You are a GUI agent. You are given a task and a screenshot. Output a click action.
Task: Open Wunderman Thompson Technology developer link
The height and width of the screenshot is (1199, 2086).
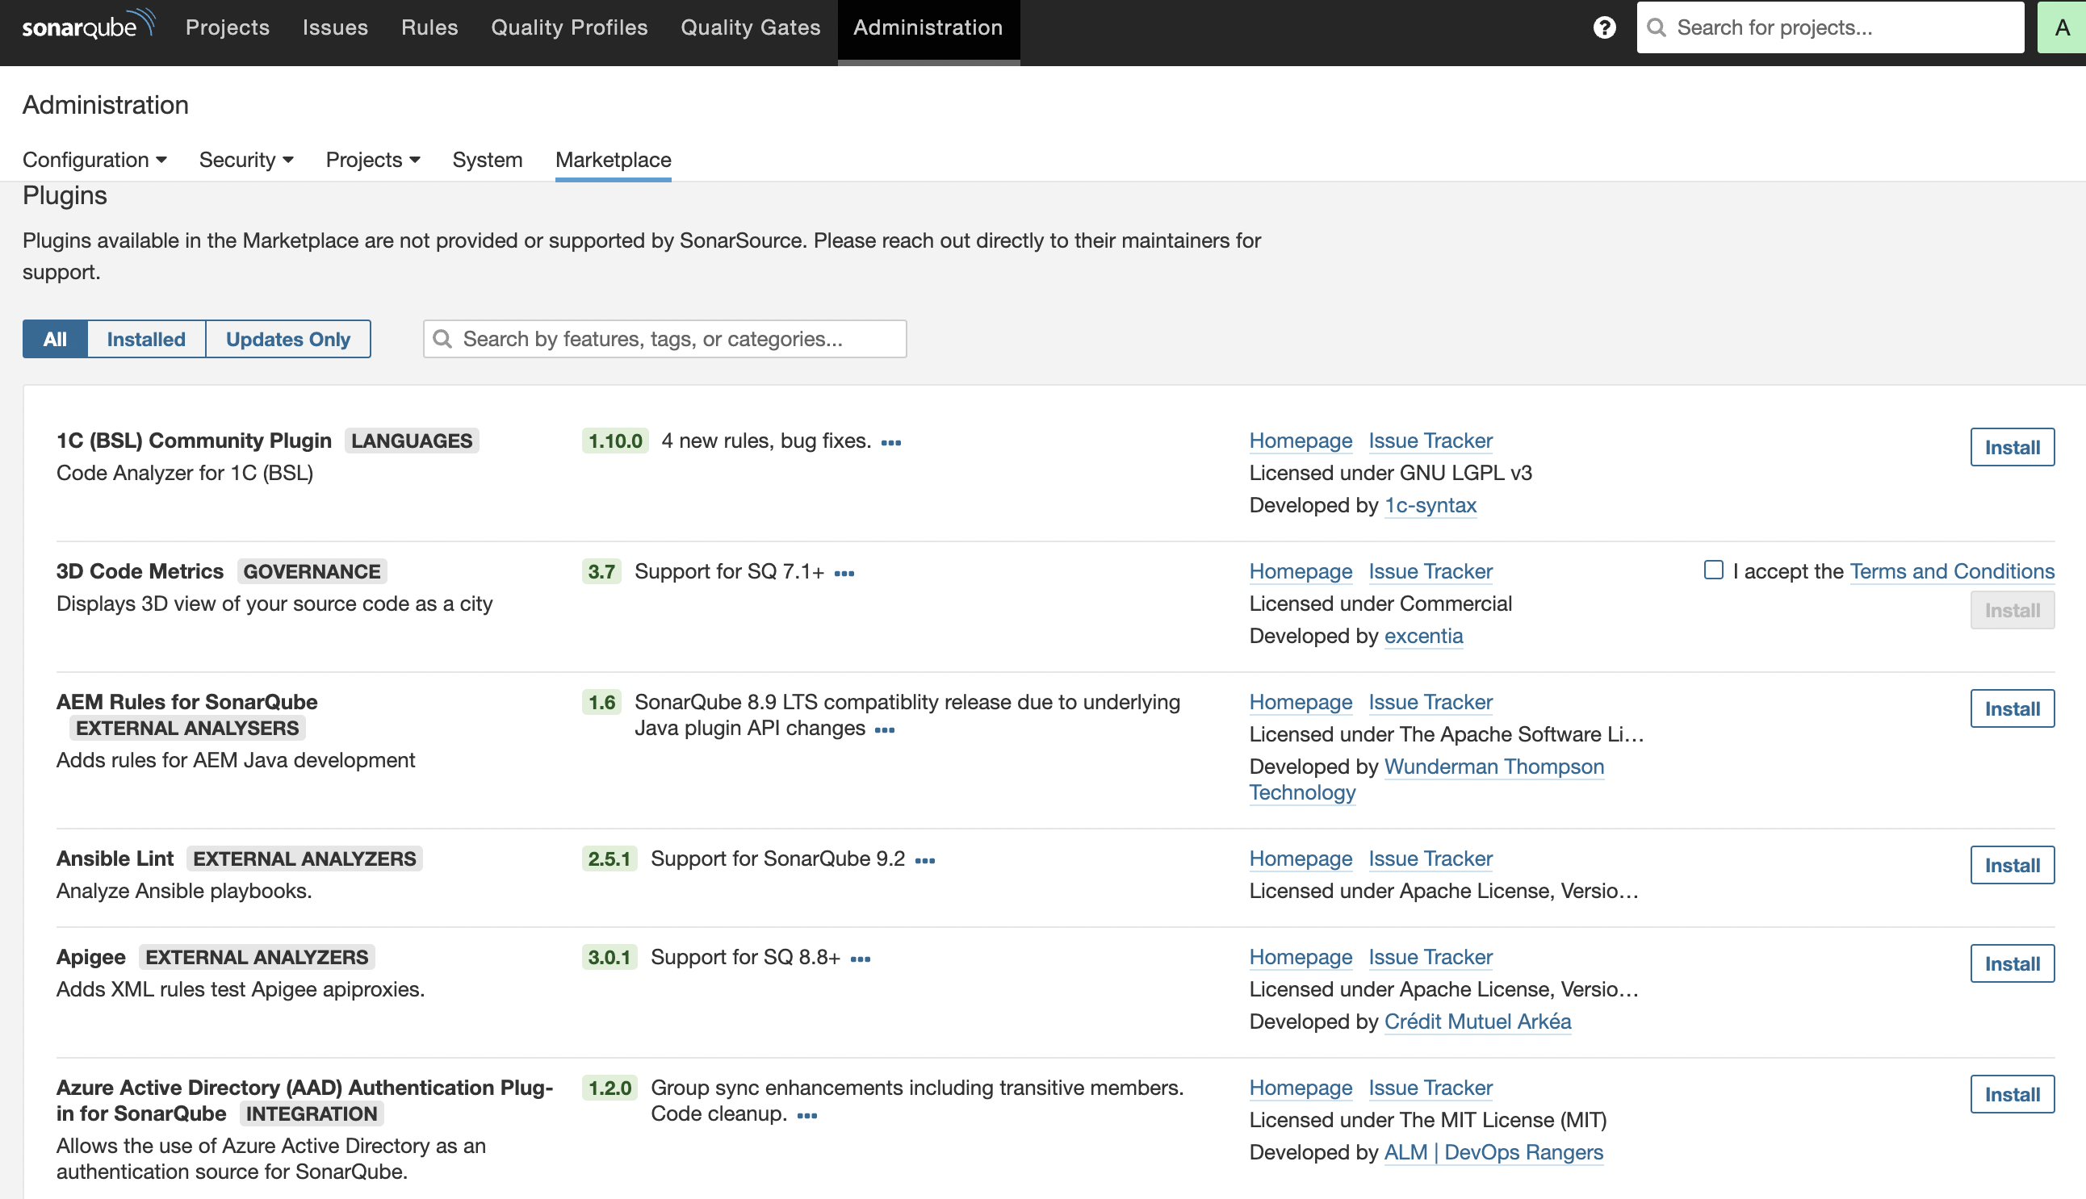(1493, 767)
